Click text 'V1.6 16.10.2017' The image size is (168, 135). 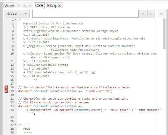pos(36,42)
